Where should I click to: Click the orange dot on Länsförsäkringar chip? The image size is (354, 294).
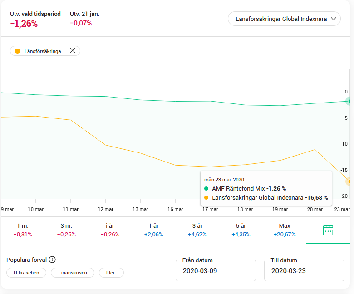(x=18, y=51)
